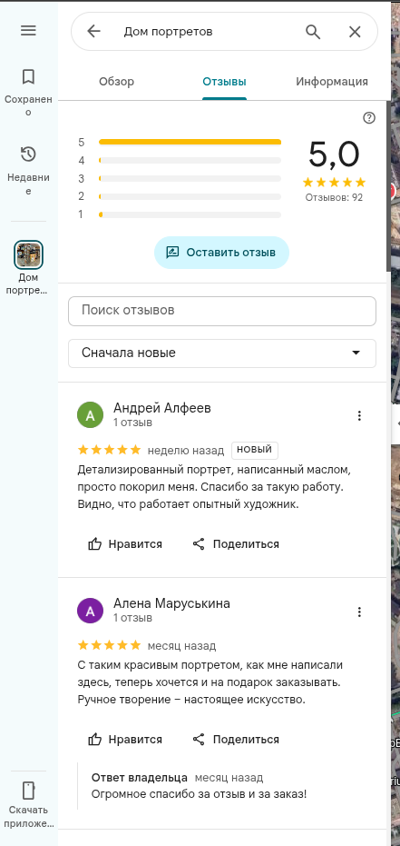Screen dimensions: 400x846
Task: Like Андрей Алфеев's review
Action: point(125,543)
